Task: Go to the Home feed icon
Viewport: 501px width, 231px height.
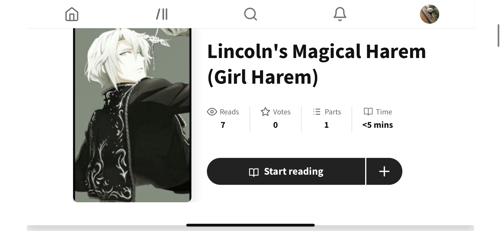Action: click(72, 14)
